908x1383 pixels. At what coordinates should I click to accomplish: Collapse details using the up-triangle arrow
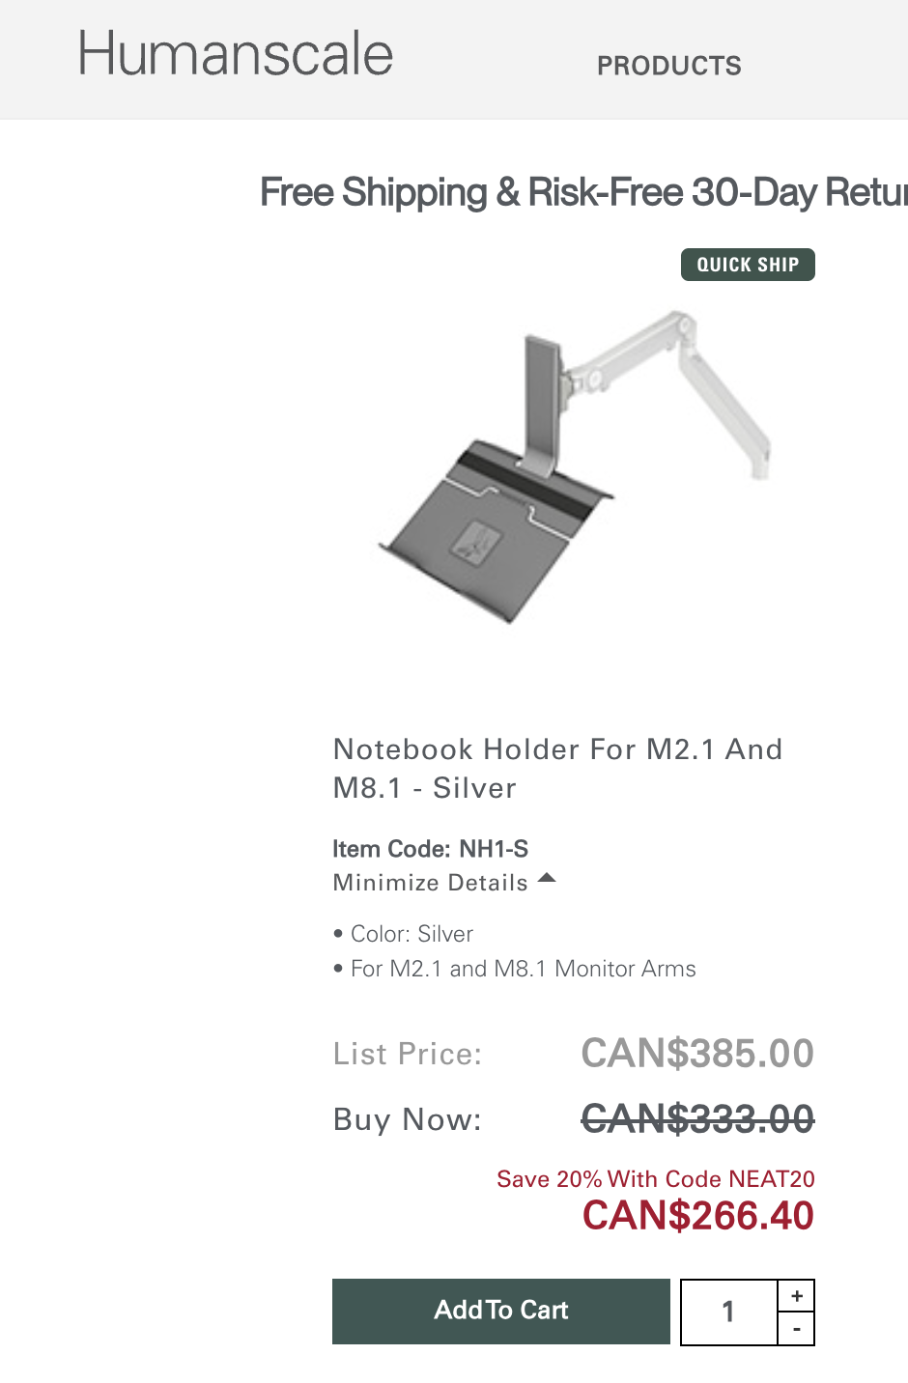547,878
